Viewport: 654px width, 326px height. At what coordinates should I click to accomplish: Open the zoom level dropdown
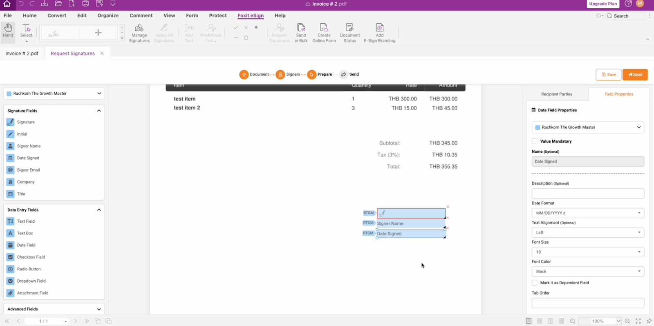point(618,321)
